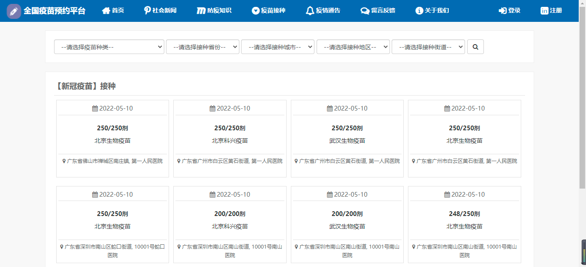Click the platform logo syringe icon
The image size is (586, 267).
tap(14, 11)
